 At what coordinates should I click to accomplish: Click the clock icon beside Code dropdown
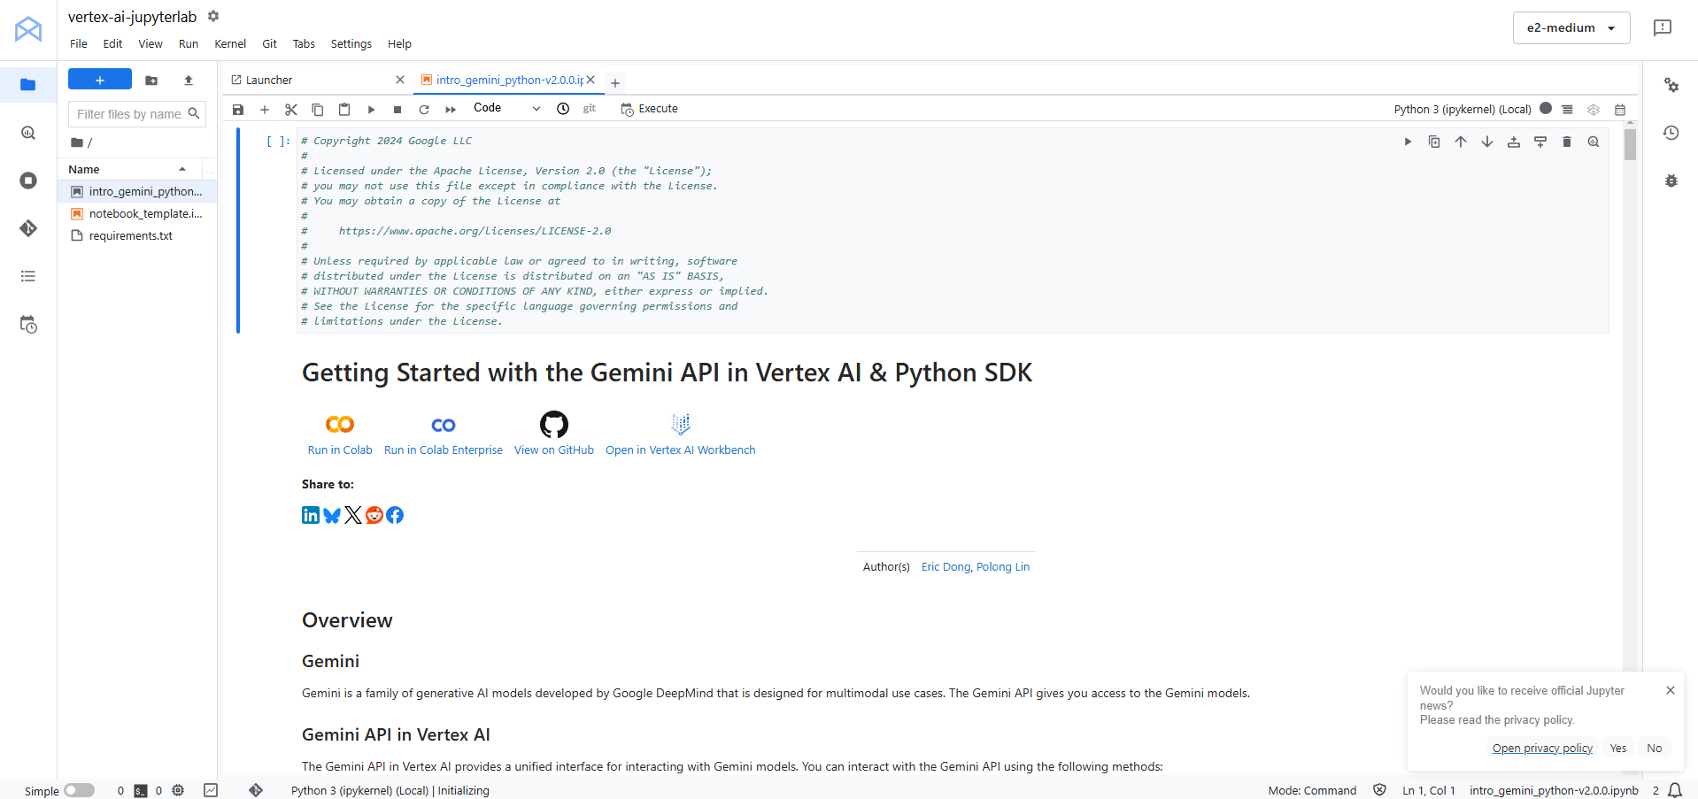(x=563, y=109)
